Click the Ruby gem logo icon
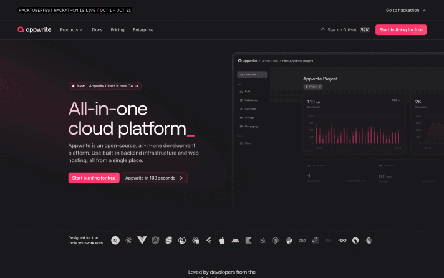 pyautogui.click(x=316, y=241)
